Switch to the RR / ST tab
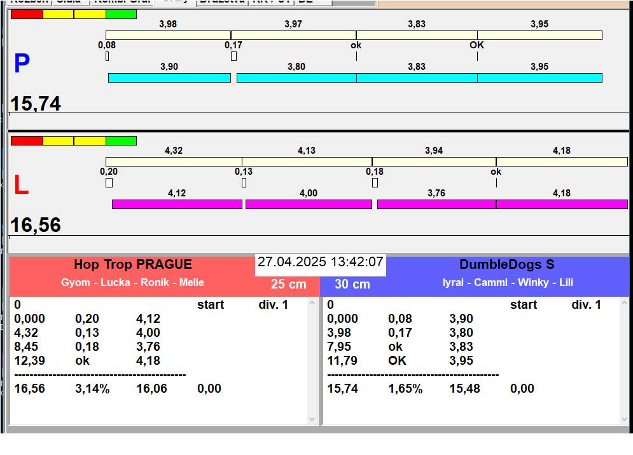This screenshot has height=455, width=633. pyautogui.click(x=272, y=2)
